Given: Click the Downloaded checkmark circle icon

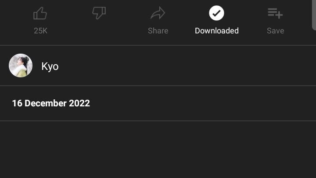Looking at the screenshot, I should (x=216, y=13).
